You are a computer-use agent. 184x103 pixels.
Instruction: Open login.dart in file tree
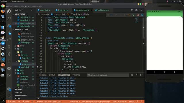point(26,58)
